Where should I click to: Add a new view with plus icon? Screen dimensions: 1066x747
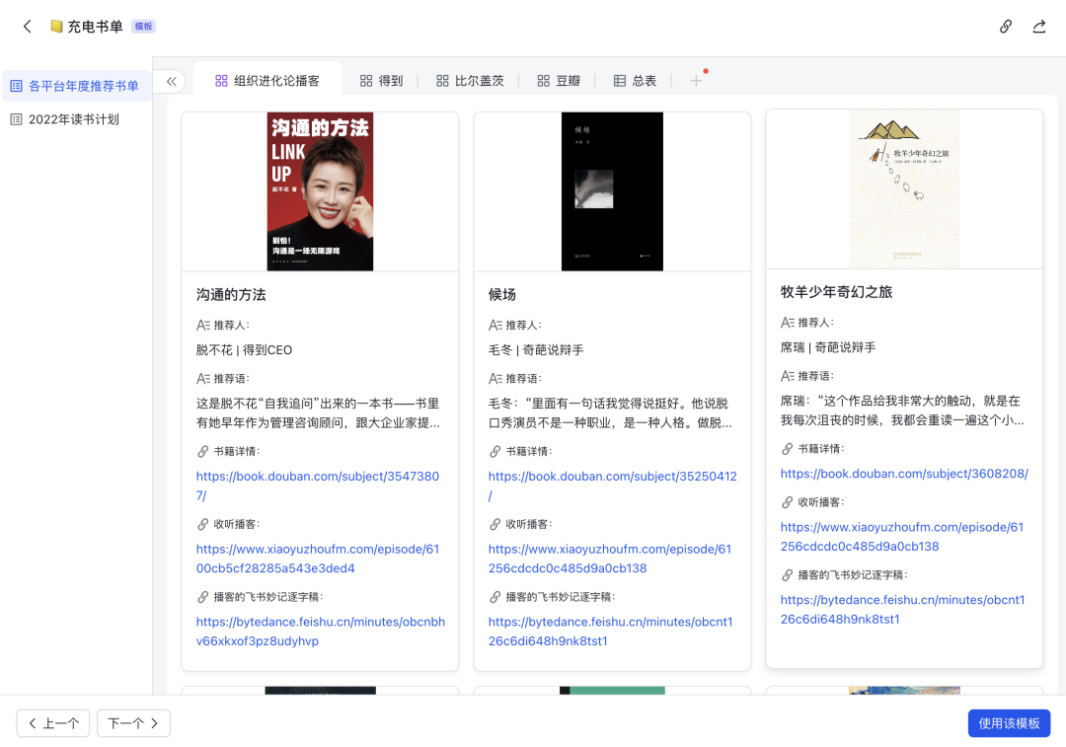(696, 81)
